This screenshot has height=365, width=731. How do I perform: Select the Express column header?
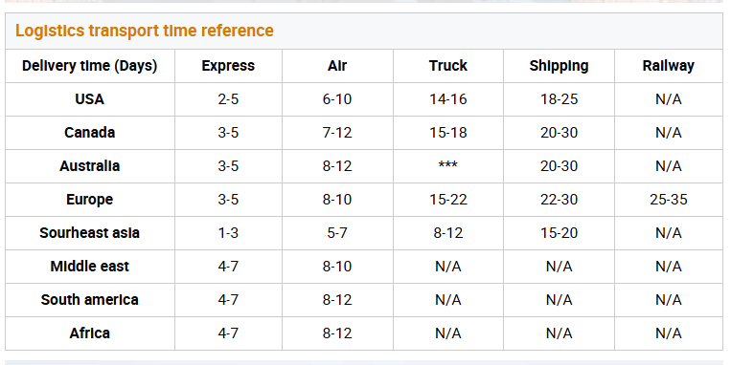[228, 66]
